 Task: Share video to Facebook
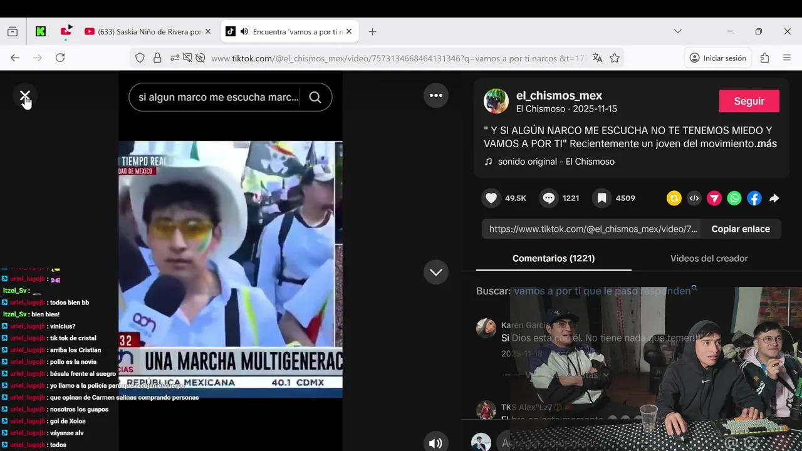point(754,199)
